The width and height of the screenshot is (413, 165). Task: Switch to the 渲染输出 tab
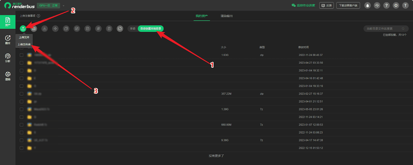pyautogui.click(x=227, y=16)
